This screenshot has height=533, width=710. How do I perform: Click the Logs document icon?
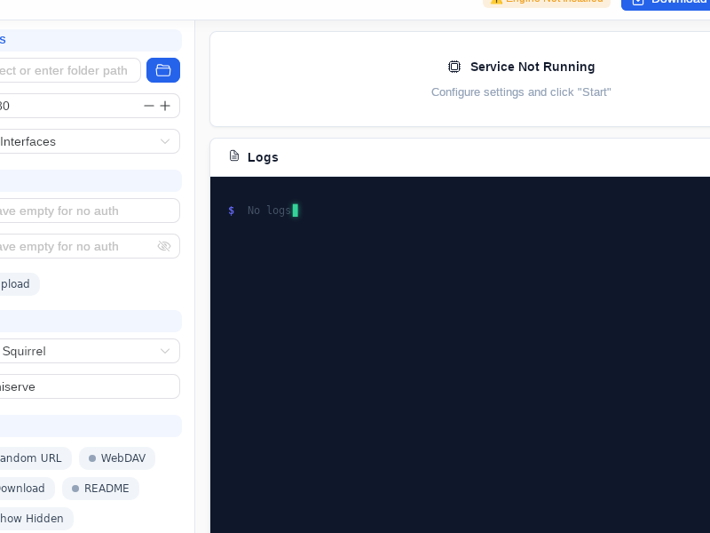[x=234, y=156]
